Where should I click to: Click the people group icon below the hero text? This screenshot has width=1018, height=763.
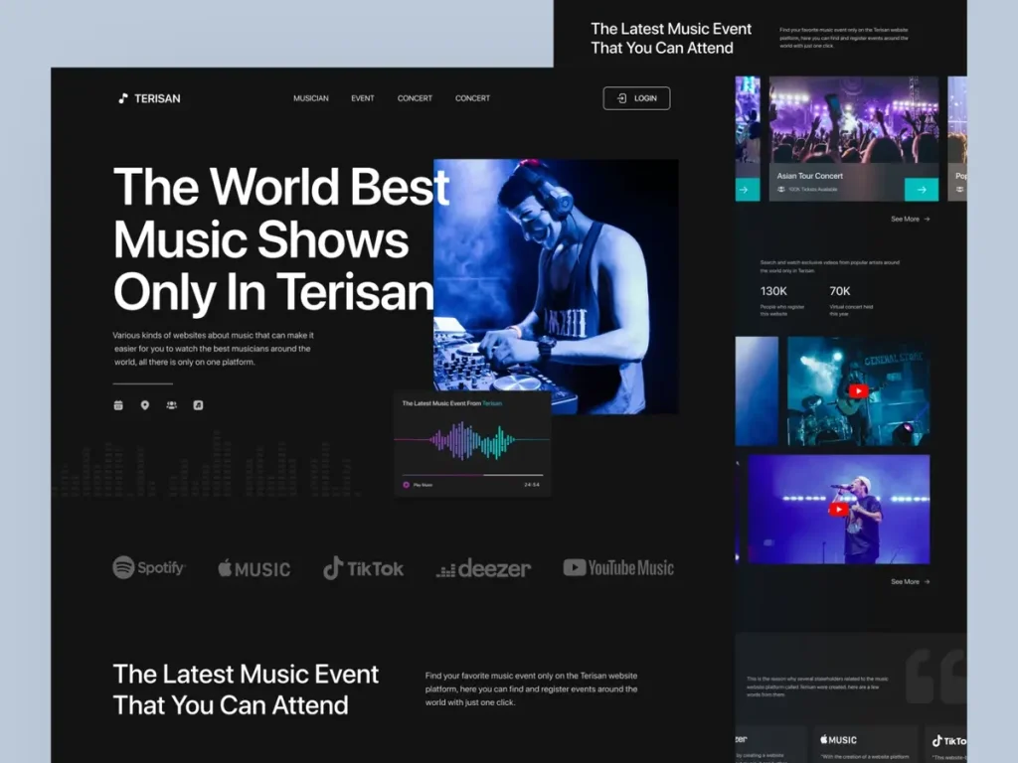(x=171, y=405)
